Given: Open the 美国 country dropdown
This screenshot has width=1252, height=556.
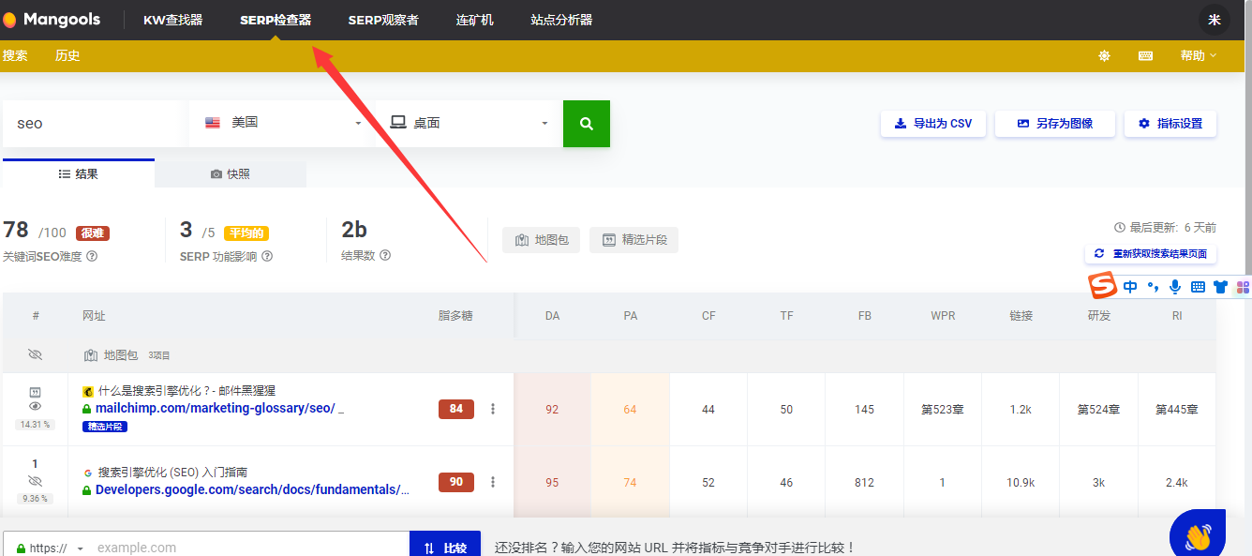Looking at the screenshot, I should pos(281,123).
